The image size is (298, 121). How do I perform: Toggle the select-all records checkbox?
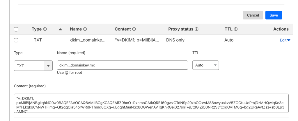[16, 29]
